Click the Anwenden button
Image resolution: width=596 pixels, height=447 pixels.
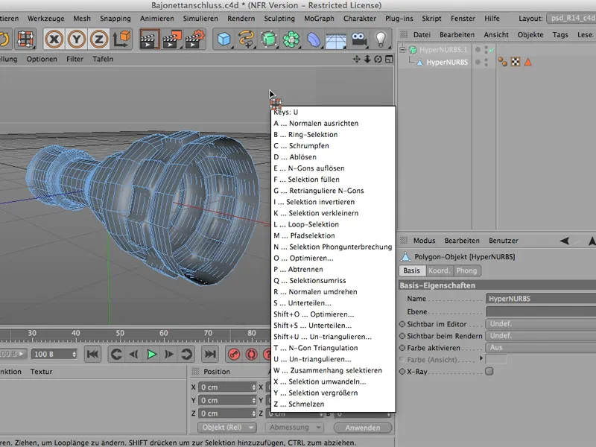(362, 428)
